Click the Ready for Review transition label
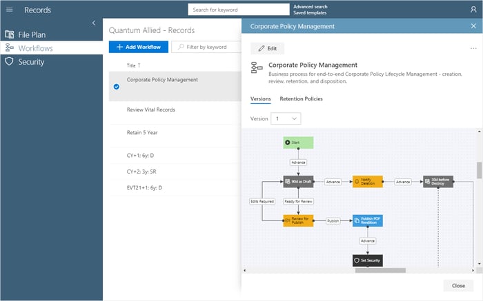Screen dimensions: 483x301 298,201
